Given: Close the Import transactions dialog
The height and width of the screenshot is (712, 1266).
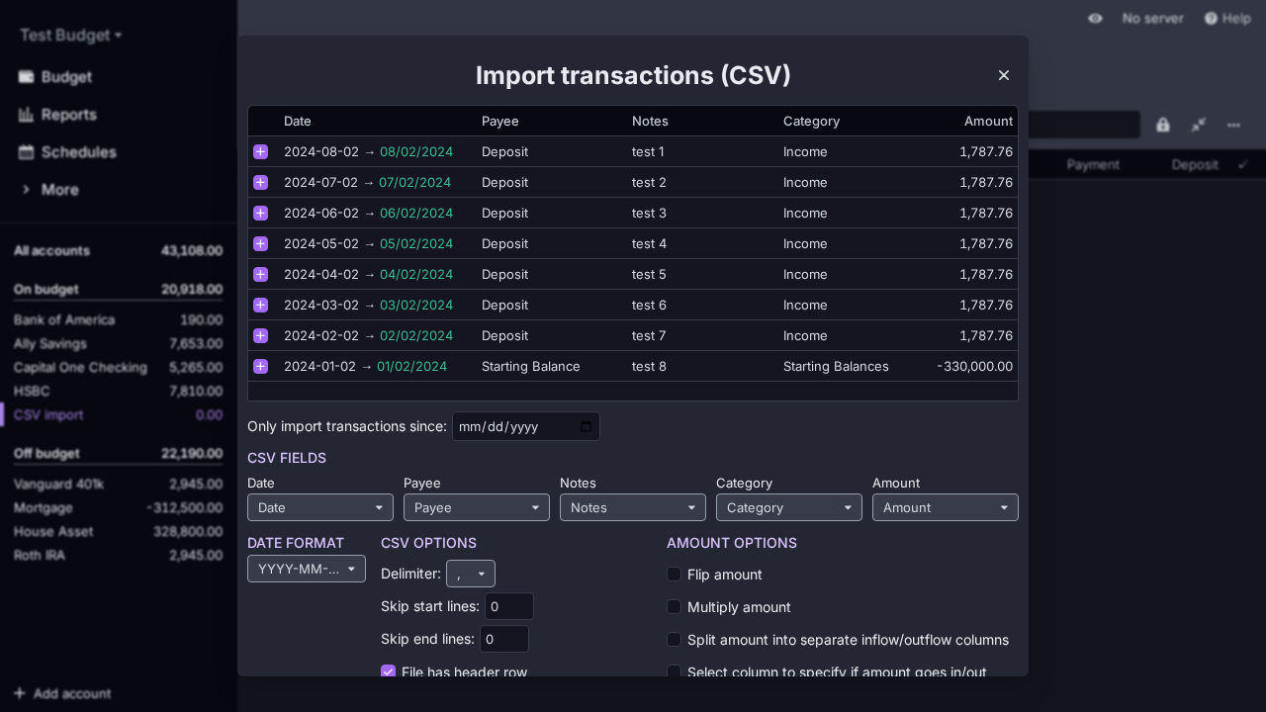Looking at the screenshot, I should click(x=1004, y=75).
